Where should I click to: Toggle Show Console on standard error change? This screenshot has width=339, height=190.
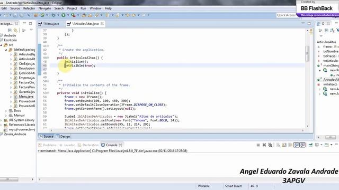point(302,145)
